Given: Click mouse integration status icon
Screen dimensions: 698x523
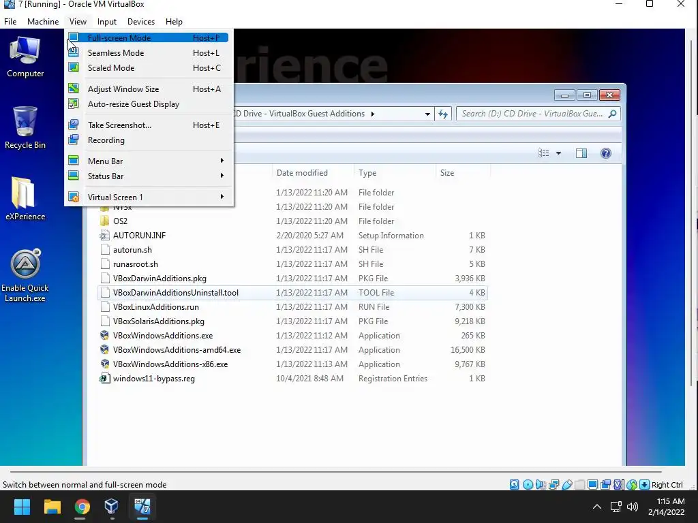Looking at the screenshot, I should [631, 485].
